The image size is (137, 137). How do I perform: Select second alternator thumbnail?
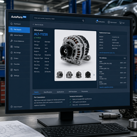(69, 75)
